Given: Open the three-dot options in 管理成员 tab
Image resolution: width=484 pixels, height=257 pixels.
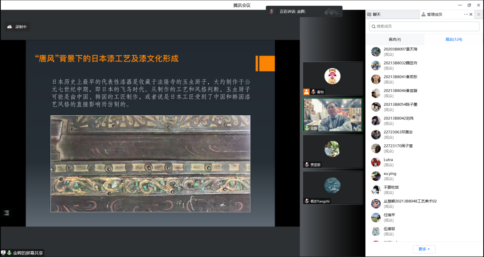Looking at the screenshot, I should coord(466,15).
